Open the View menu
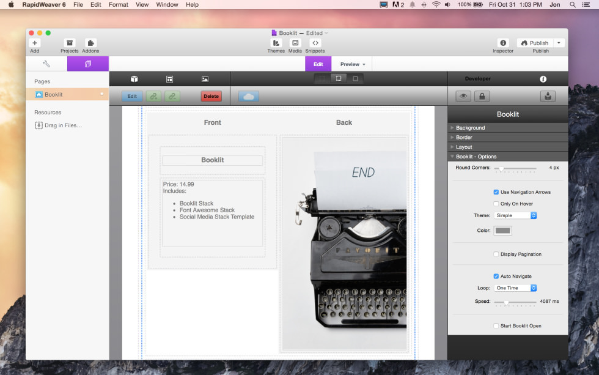The image size is (599, 375). coord(142,4)
